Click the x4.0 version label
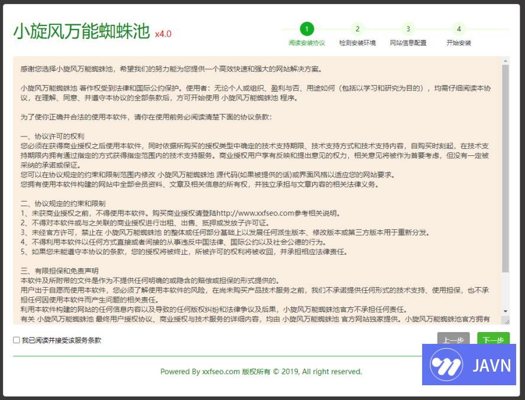 163,34
